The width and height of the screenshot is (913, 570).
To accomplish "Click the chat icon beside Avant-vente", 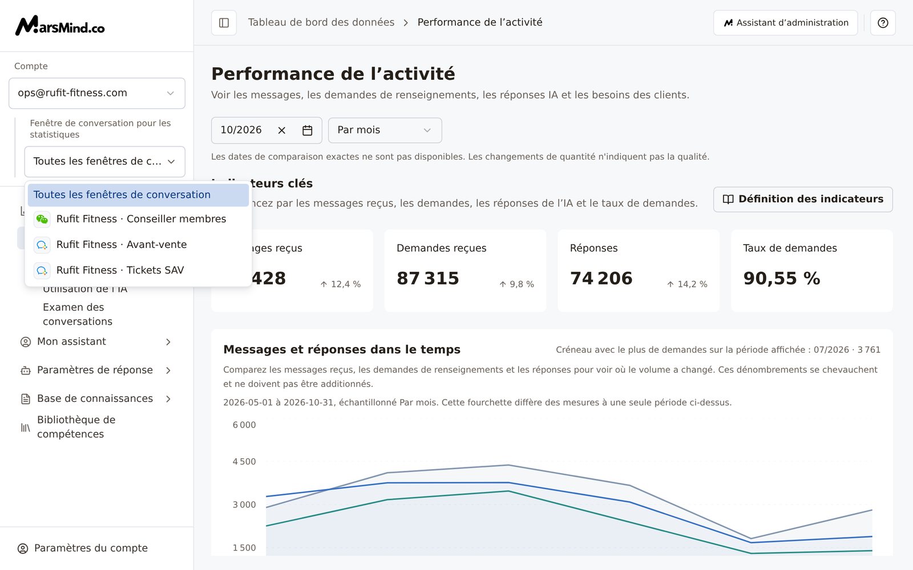I will tap(42, 245).
